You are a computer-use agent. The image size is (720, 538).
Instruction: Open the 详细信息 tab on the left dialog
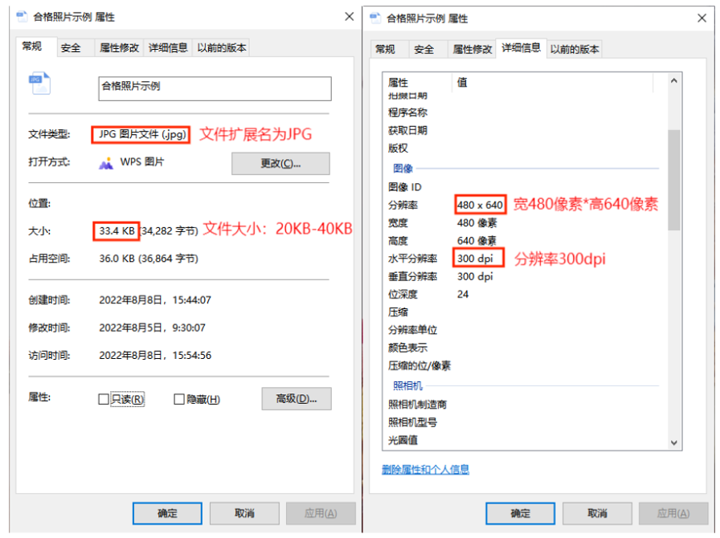(x=167, y=47)
